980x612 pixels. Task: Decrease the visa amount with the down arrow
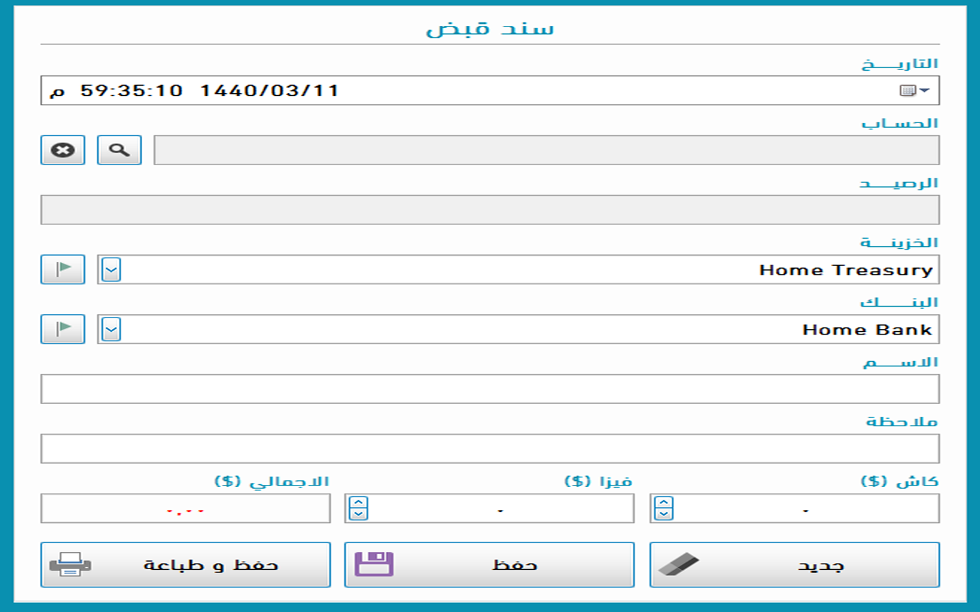pos(359,514)
